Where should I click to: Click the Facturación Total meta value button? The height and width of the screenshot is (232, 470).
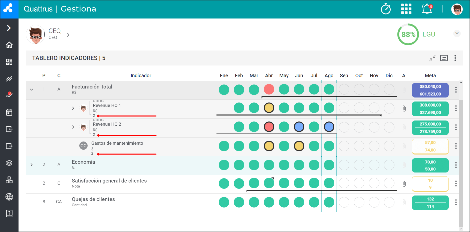430,90
